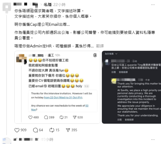Image resolution: width=161 pixels, height=144 pixels.
Task: Open the 搵工 topic tag in quoted post
Action: tap(51, 55)
